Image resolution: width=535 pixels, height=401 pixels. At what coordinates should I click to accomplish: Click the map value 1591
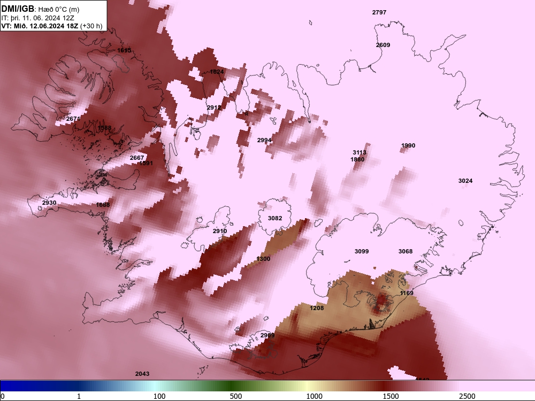(146, 163)
